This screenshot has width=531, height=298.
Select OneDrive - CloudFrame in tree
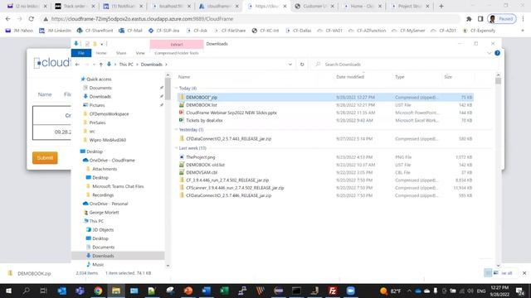click(x=112, y=160)
